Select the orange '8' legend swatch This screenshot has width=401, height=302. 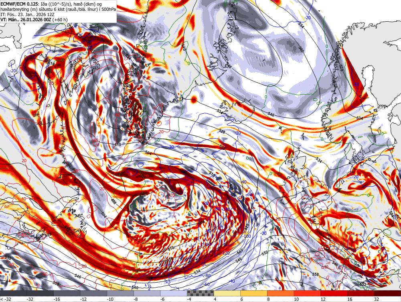281,293
